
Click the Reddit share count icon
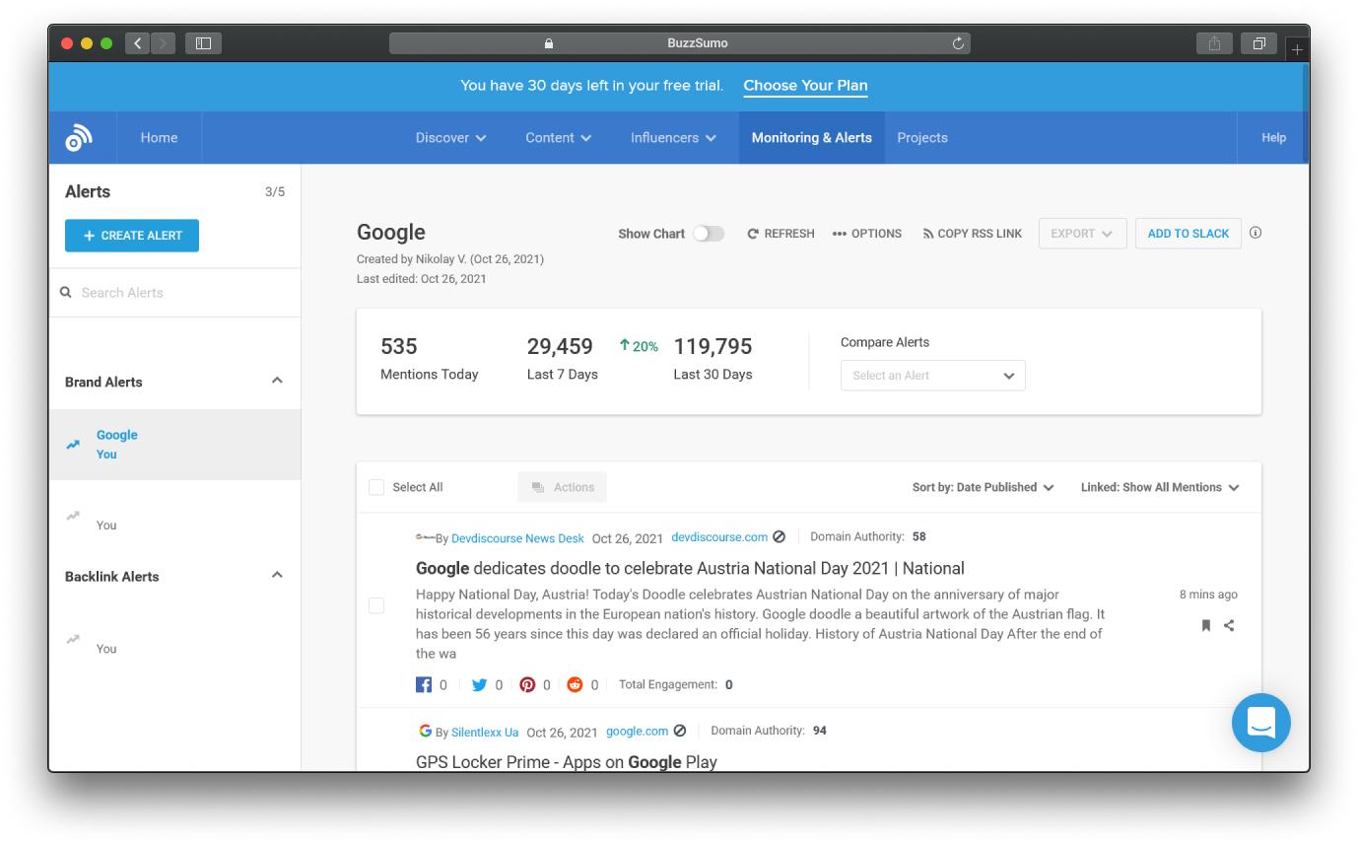[x=575, y=684]
